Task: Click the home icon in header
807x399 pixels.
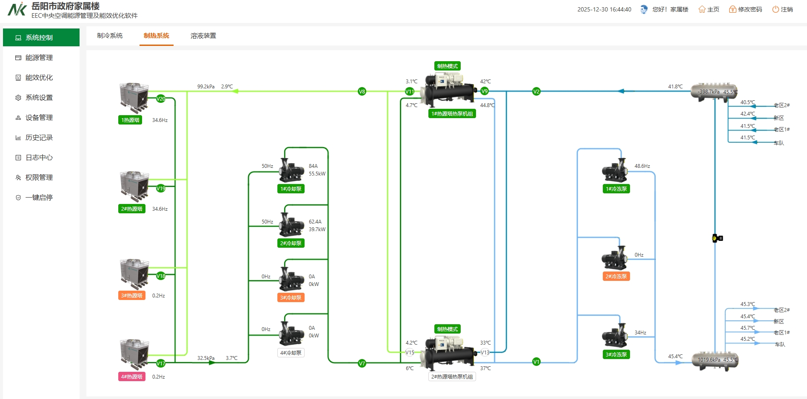Action: (x=701, y=9)
